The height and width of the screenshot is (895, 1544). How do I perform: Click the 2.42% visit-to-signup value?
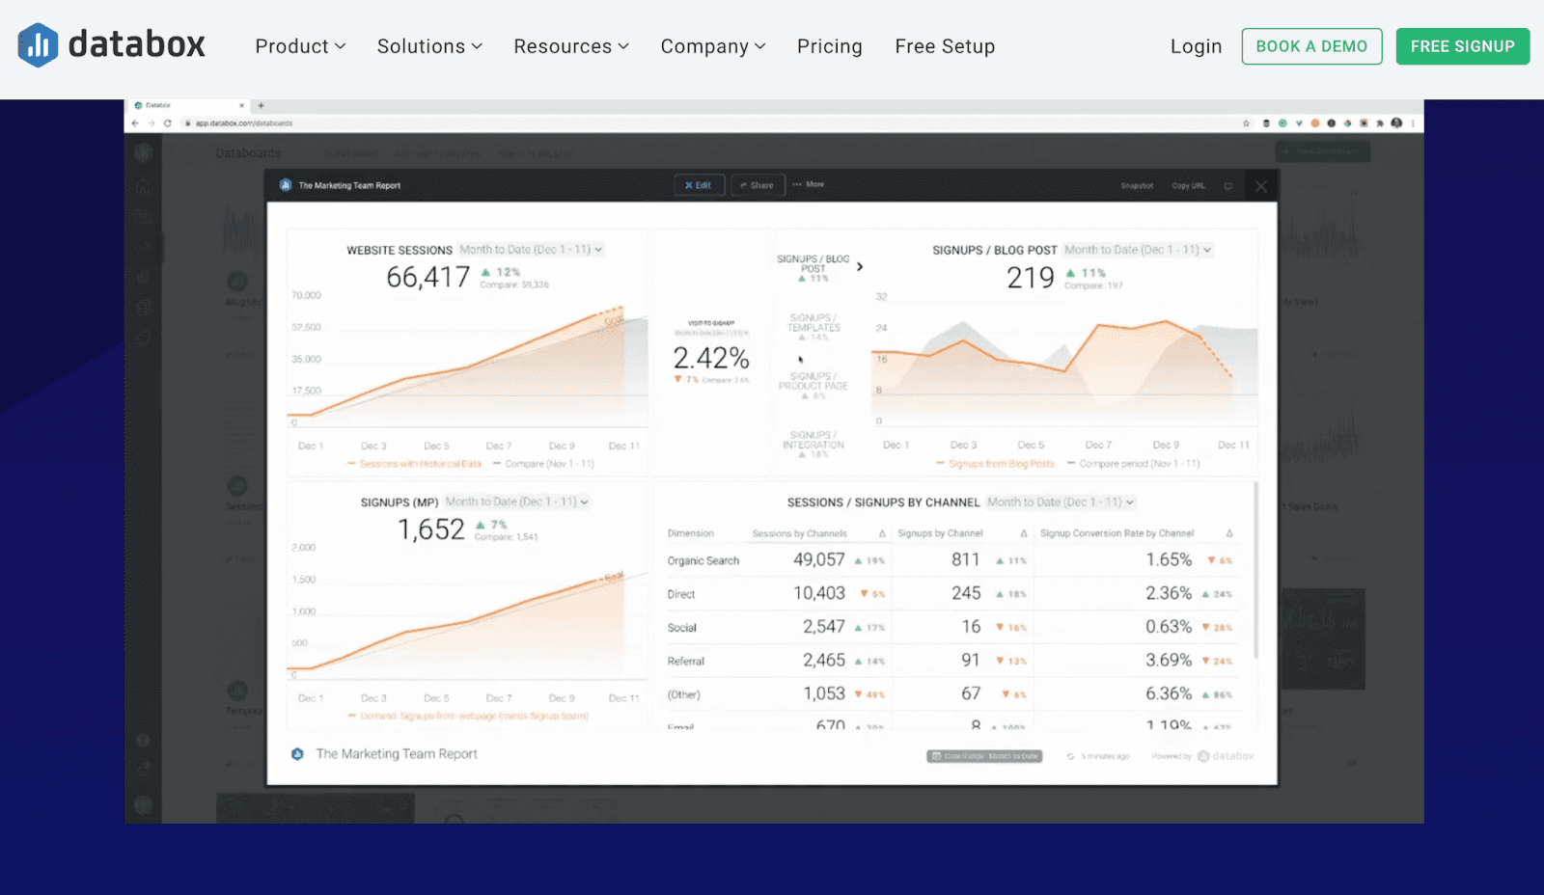[x=711, y=358]
